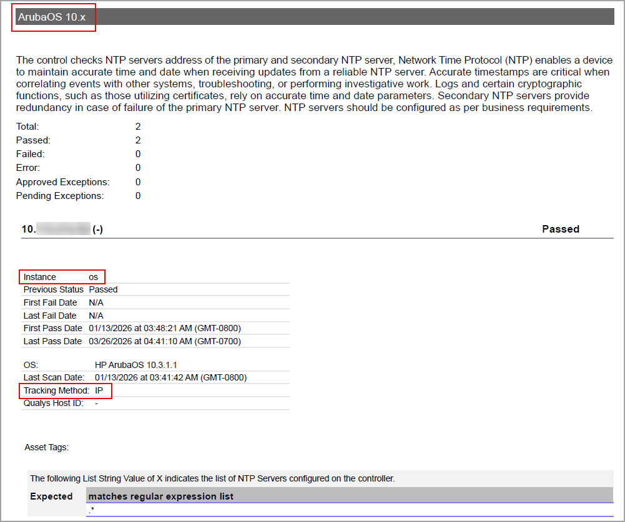Click the 'Approved Exceptions:' label
The height and width of the screenshot is (522, 625).
click(62, 182)
